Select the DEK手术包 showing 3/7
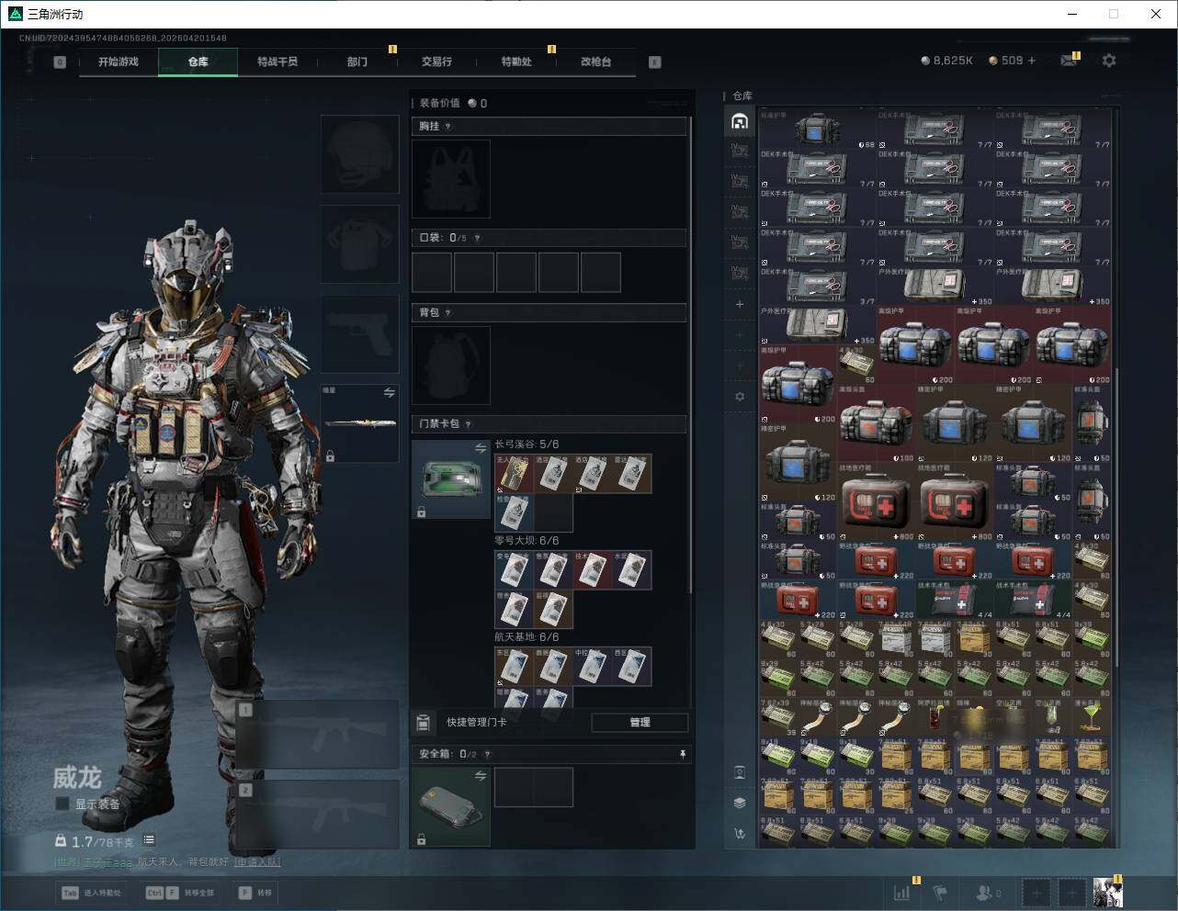 (x=818, y=287)
